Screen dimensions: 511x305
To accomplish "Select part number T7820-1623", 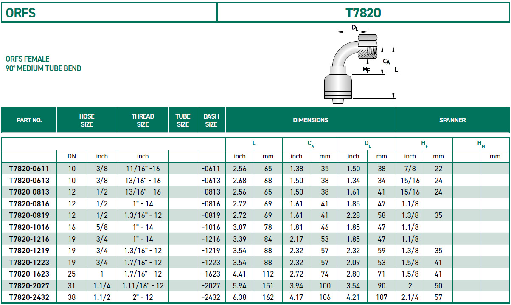I will (x=29, y=274).
